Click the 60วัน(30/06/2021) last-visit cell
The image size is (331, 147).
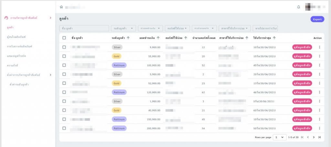tap(264, 110)
